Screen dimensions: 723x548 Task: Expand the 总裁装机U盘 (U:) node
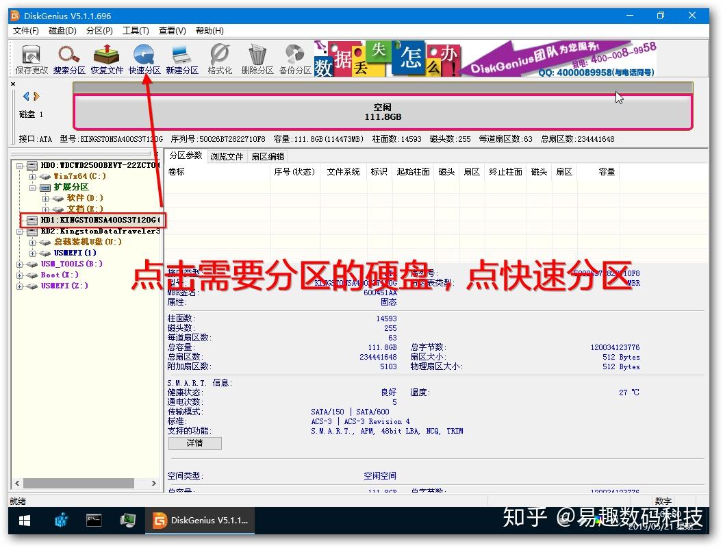tap(32, 242)
